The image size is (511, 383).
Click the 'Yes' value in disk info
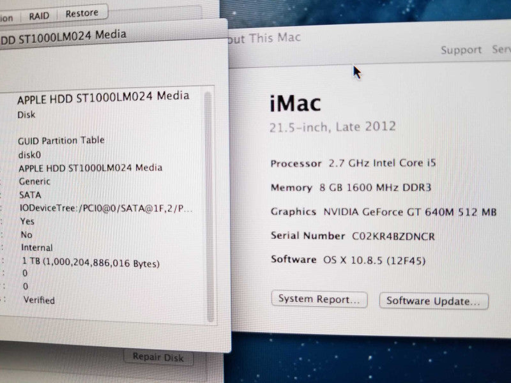pyautogui.click(x=27, y=221)
